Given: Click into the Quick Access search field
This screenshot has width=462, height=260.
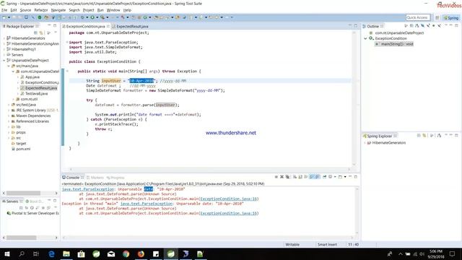Looking at the screenshot, I should pyautogui.click(x=418, y=17).
